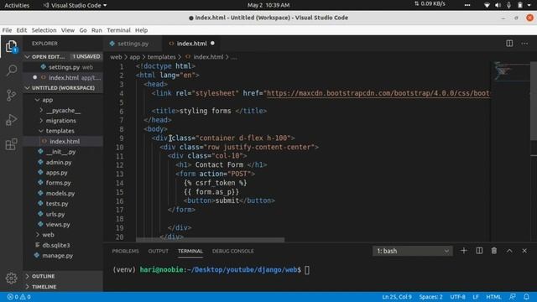Screen dimensions: 537x302
Task: Open urls.py in explorer
Action: pyautogui.click(x=63, y=214)
